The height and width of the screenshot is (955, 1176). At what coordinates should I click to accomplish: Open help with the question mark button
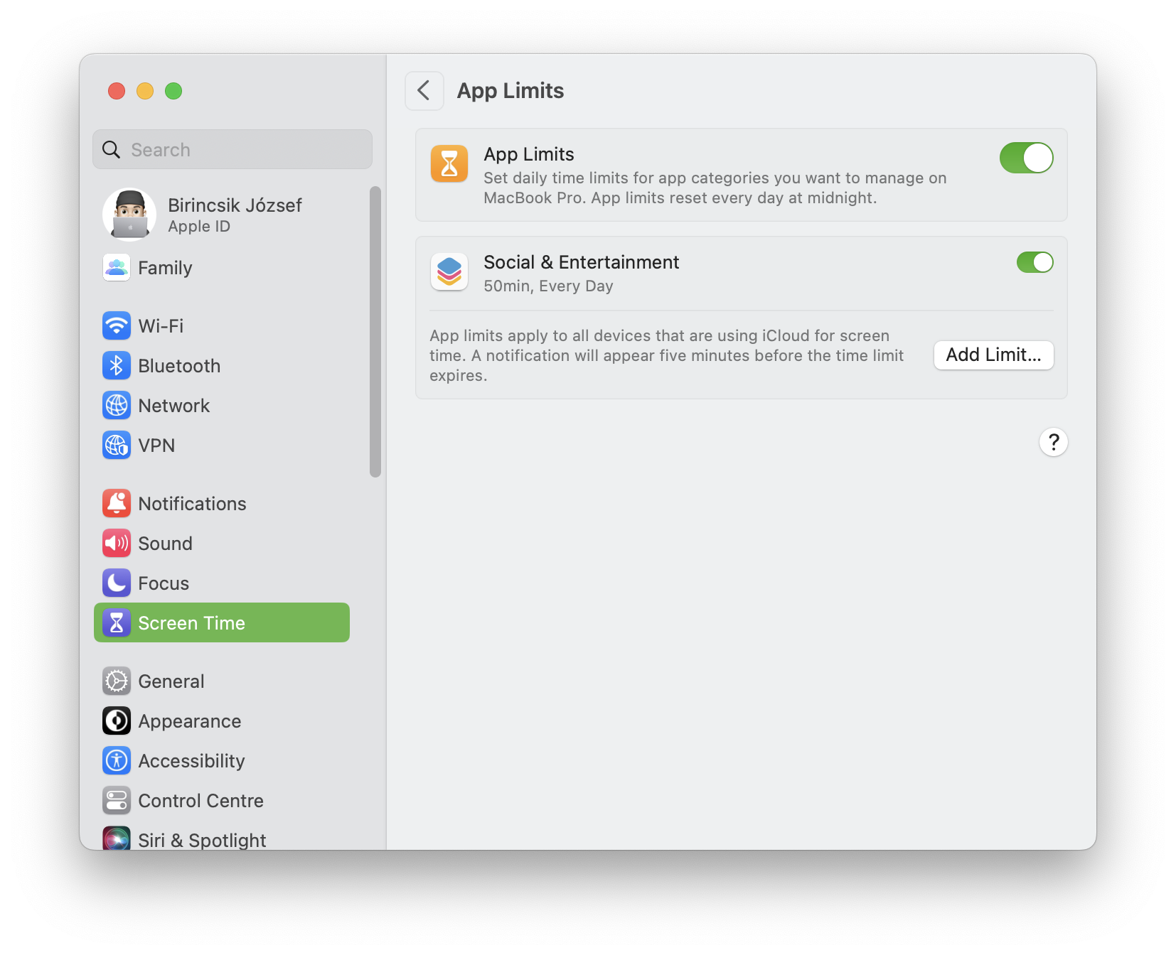(1054, 442)
